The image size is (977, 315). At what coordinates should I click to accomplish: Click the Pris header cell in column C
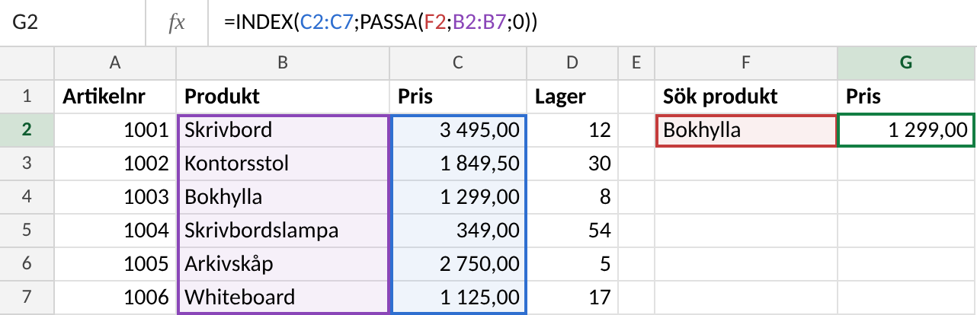(458, 96)
